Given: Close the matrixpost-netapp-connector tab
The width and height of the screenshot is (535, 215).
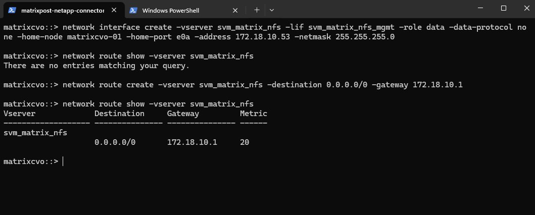Looking at the screenshot, I should 114,10.
